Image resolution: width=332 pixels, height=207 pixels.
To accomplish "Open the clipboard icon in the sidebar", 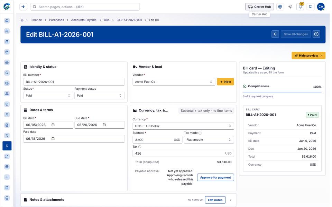I will pyautogui.click(x=7, y=42).
